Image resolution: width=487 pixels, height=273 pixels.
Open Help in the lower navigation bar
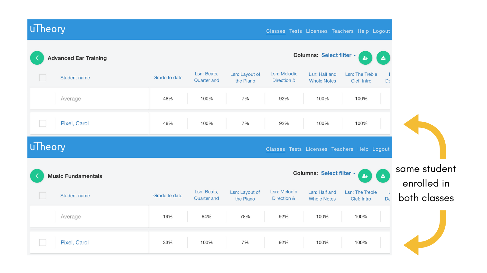pos(363,149)
